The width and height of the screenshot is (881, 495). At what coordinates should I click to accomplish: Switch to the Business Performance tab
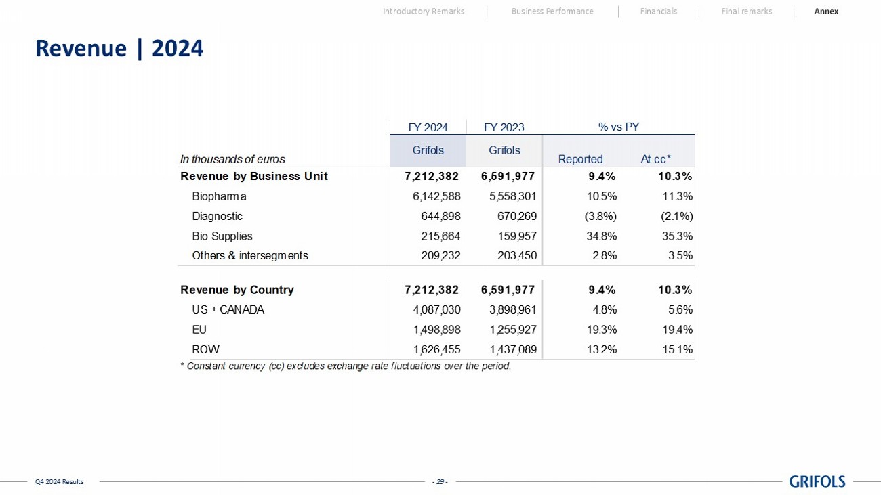click(x=552, y=12)
